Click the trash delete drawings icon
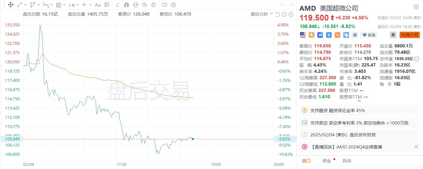The image size is (423, 169). point(153,5)
